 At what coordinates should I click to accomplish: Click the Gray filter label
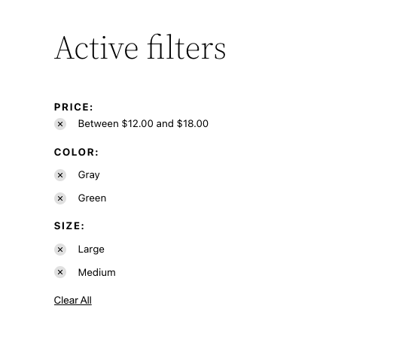[89, 175]
